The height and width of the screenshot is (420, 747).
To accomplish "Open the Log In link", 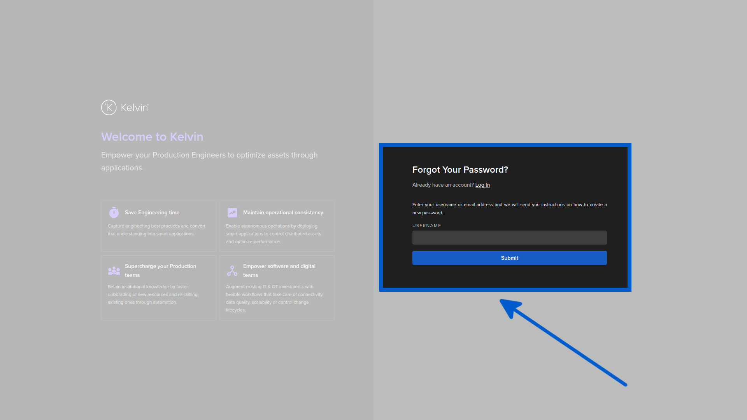I will (x=482, y=185).
